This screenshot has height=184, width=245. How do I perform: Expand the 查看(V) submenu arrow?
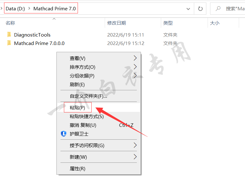(x=135, y=58)
